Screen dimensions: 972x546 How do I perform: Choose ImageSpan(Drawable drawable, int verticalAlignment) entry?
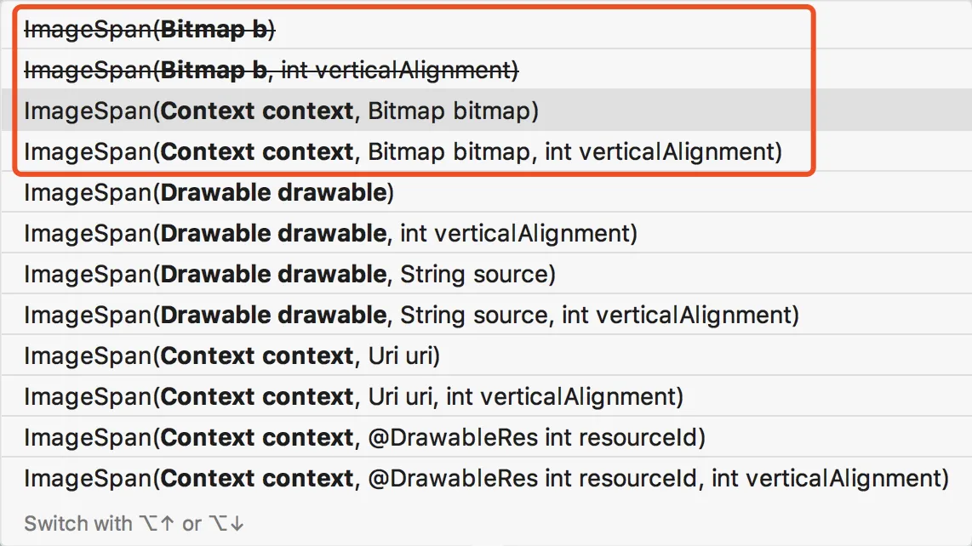pos(330,234)
